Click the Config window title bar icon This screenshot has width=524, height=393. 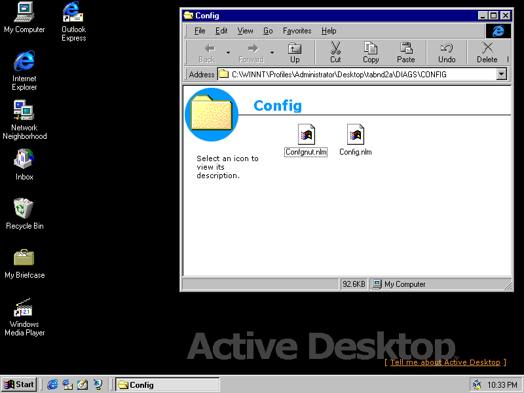(x=189, y=15)
